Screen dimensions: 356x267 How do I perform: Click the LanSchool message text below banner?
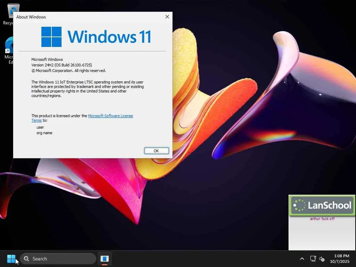[322, 219]
